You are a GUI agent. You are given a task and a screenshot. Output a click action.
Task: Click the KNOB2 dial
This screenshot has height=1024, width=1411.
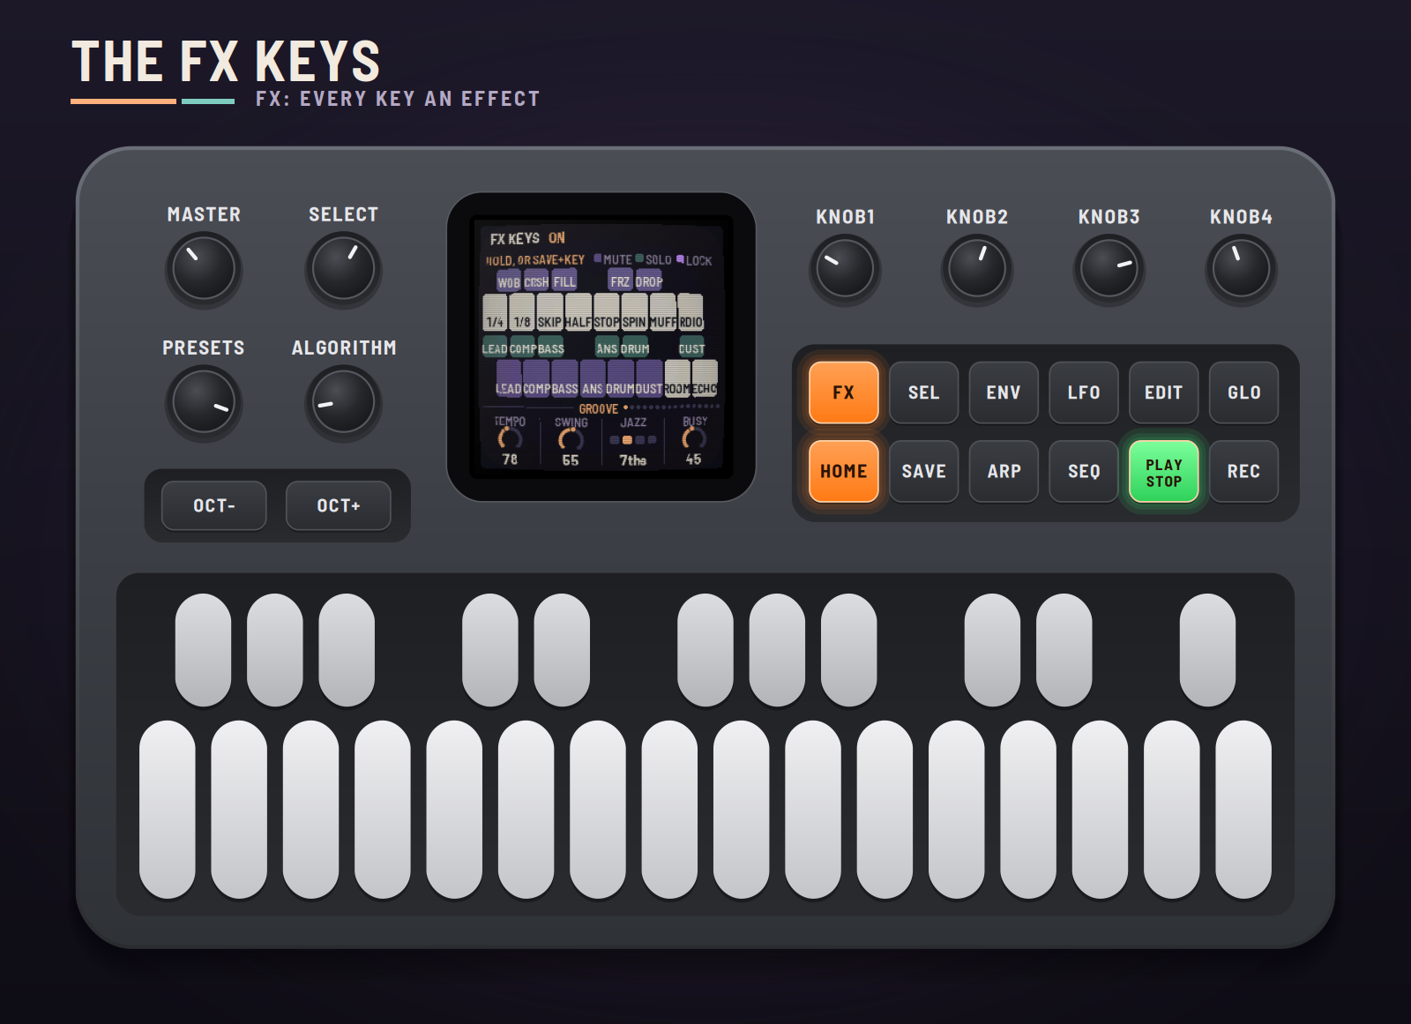[977, 269]
